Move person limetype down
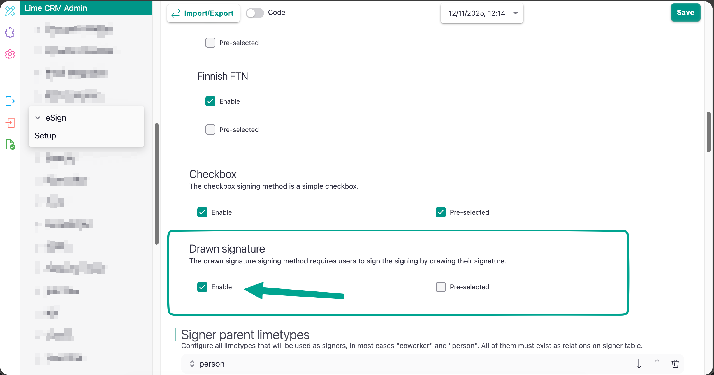Viewport: 714px width, 375px height. [x=639, y=364]
